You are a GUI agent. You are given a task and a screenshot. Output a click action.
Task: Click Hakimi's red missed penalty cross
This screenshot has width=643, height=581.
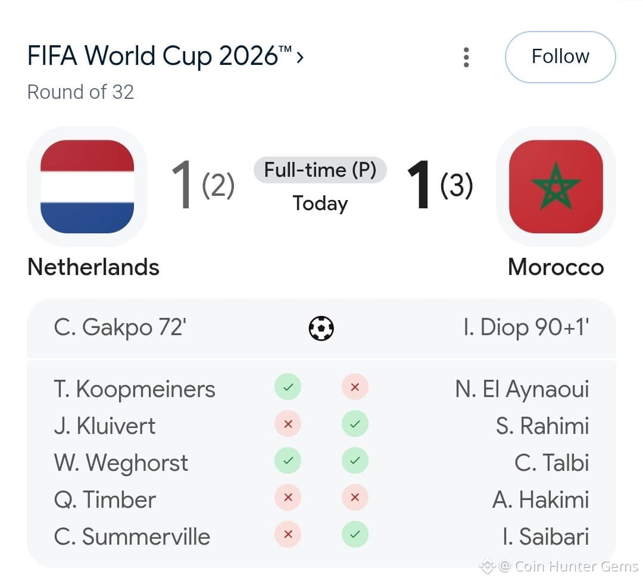pyautogui.click(x=355, y=497)
